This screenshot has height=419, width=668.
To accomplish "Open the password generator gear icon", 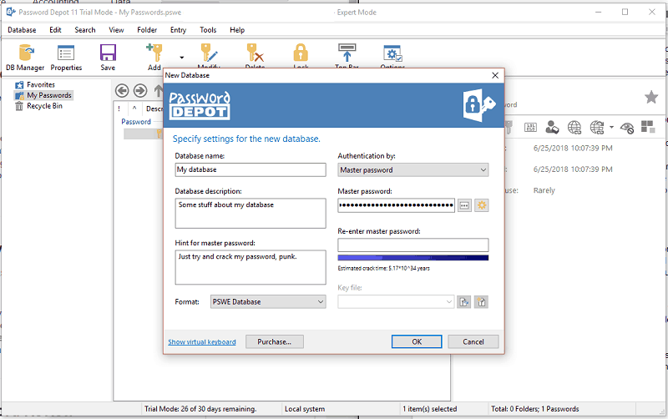I will coord(482,205).
